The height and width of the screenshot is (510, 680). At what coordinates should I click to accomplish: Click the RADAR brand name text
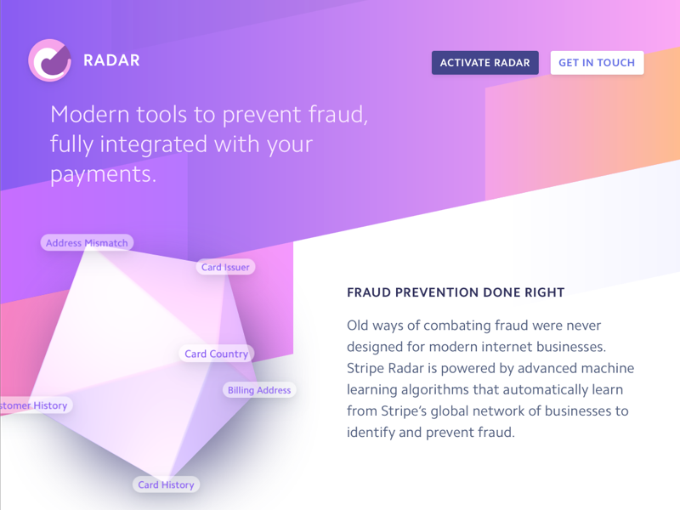point(111,61)
